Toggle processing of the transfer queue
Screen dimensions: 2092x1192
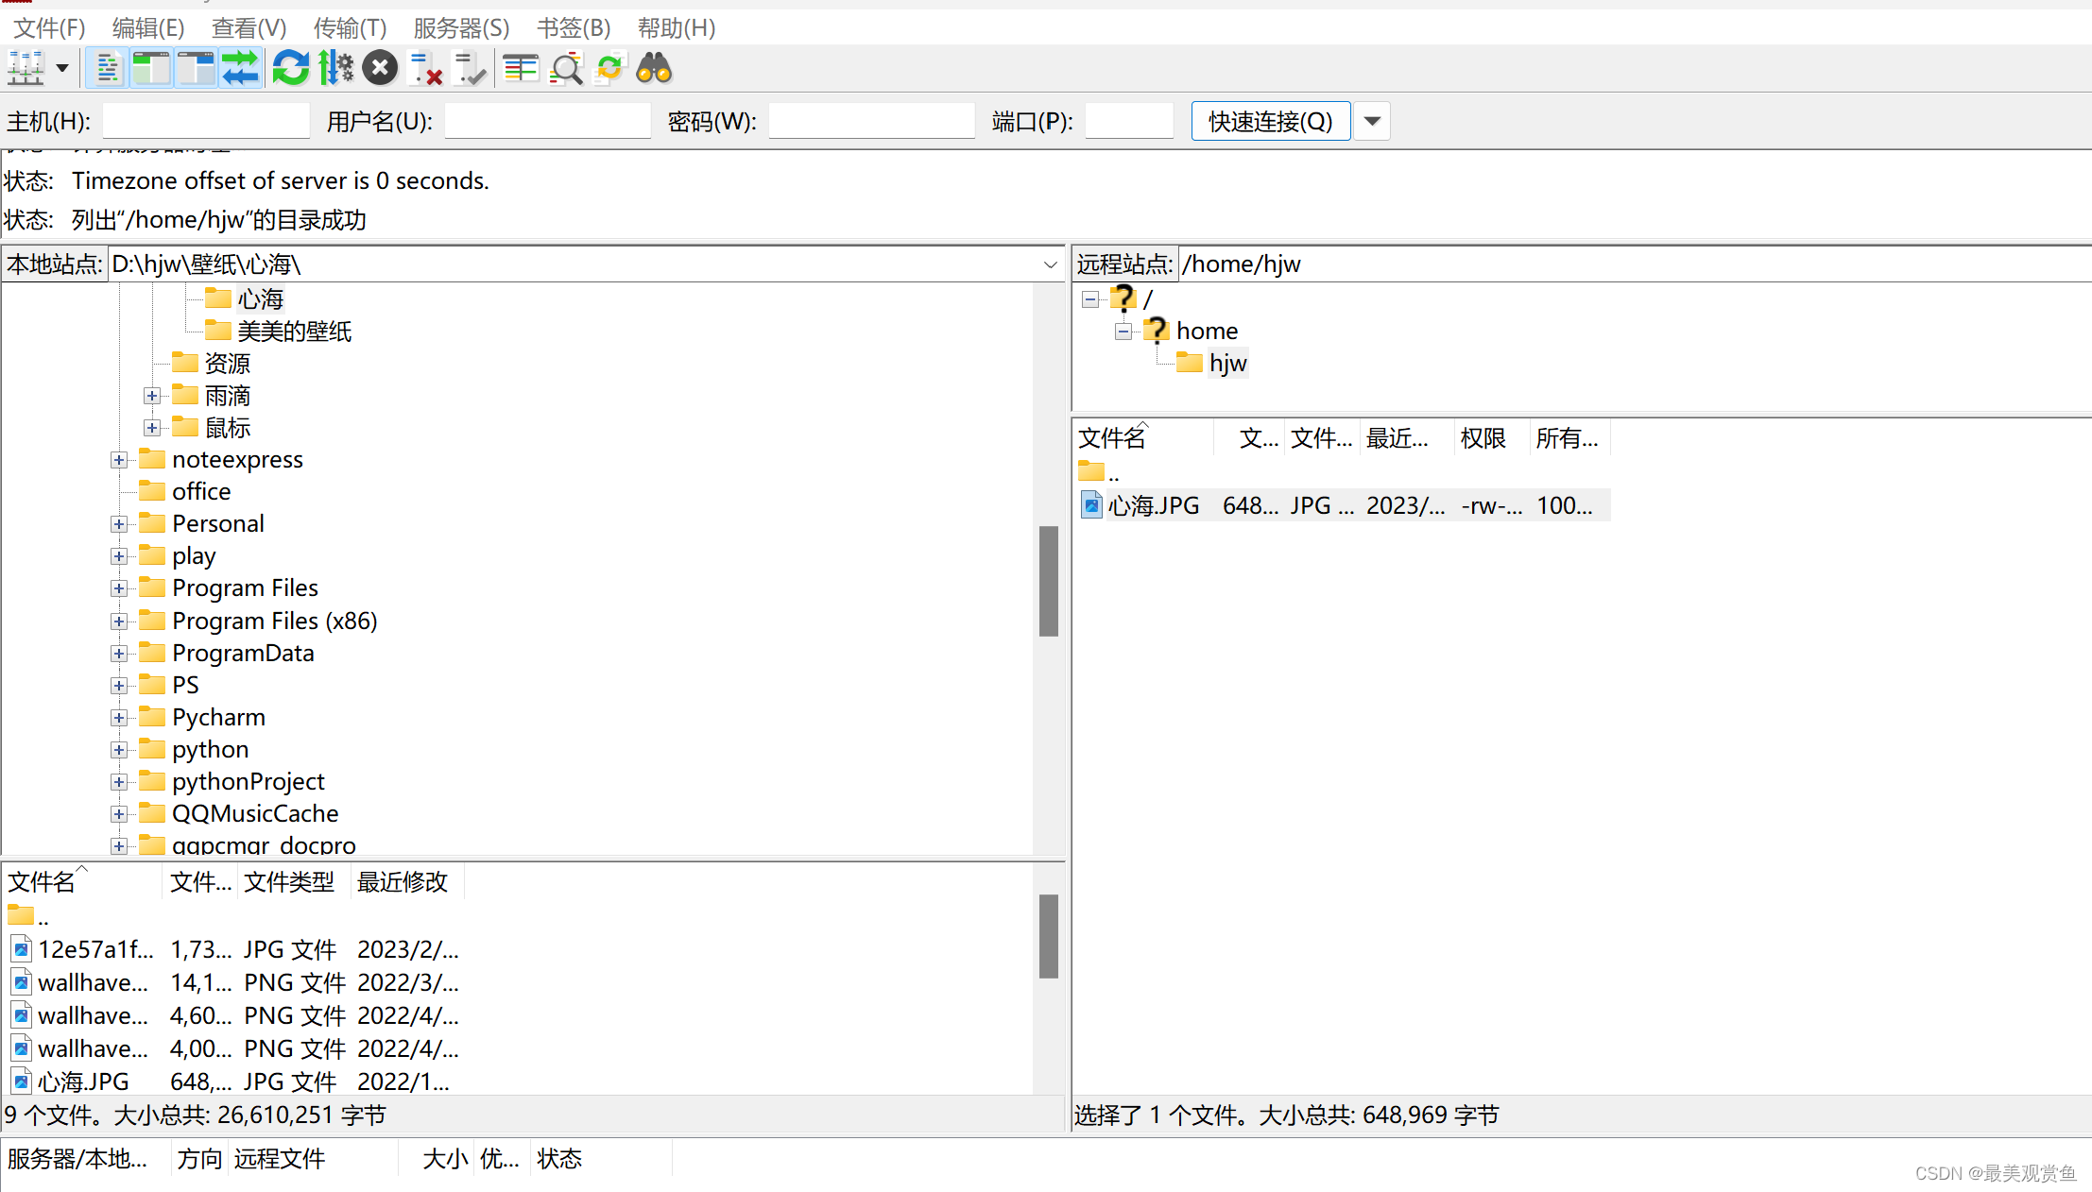tap(335, 69)
